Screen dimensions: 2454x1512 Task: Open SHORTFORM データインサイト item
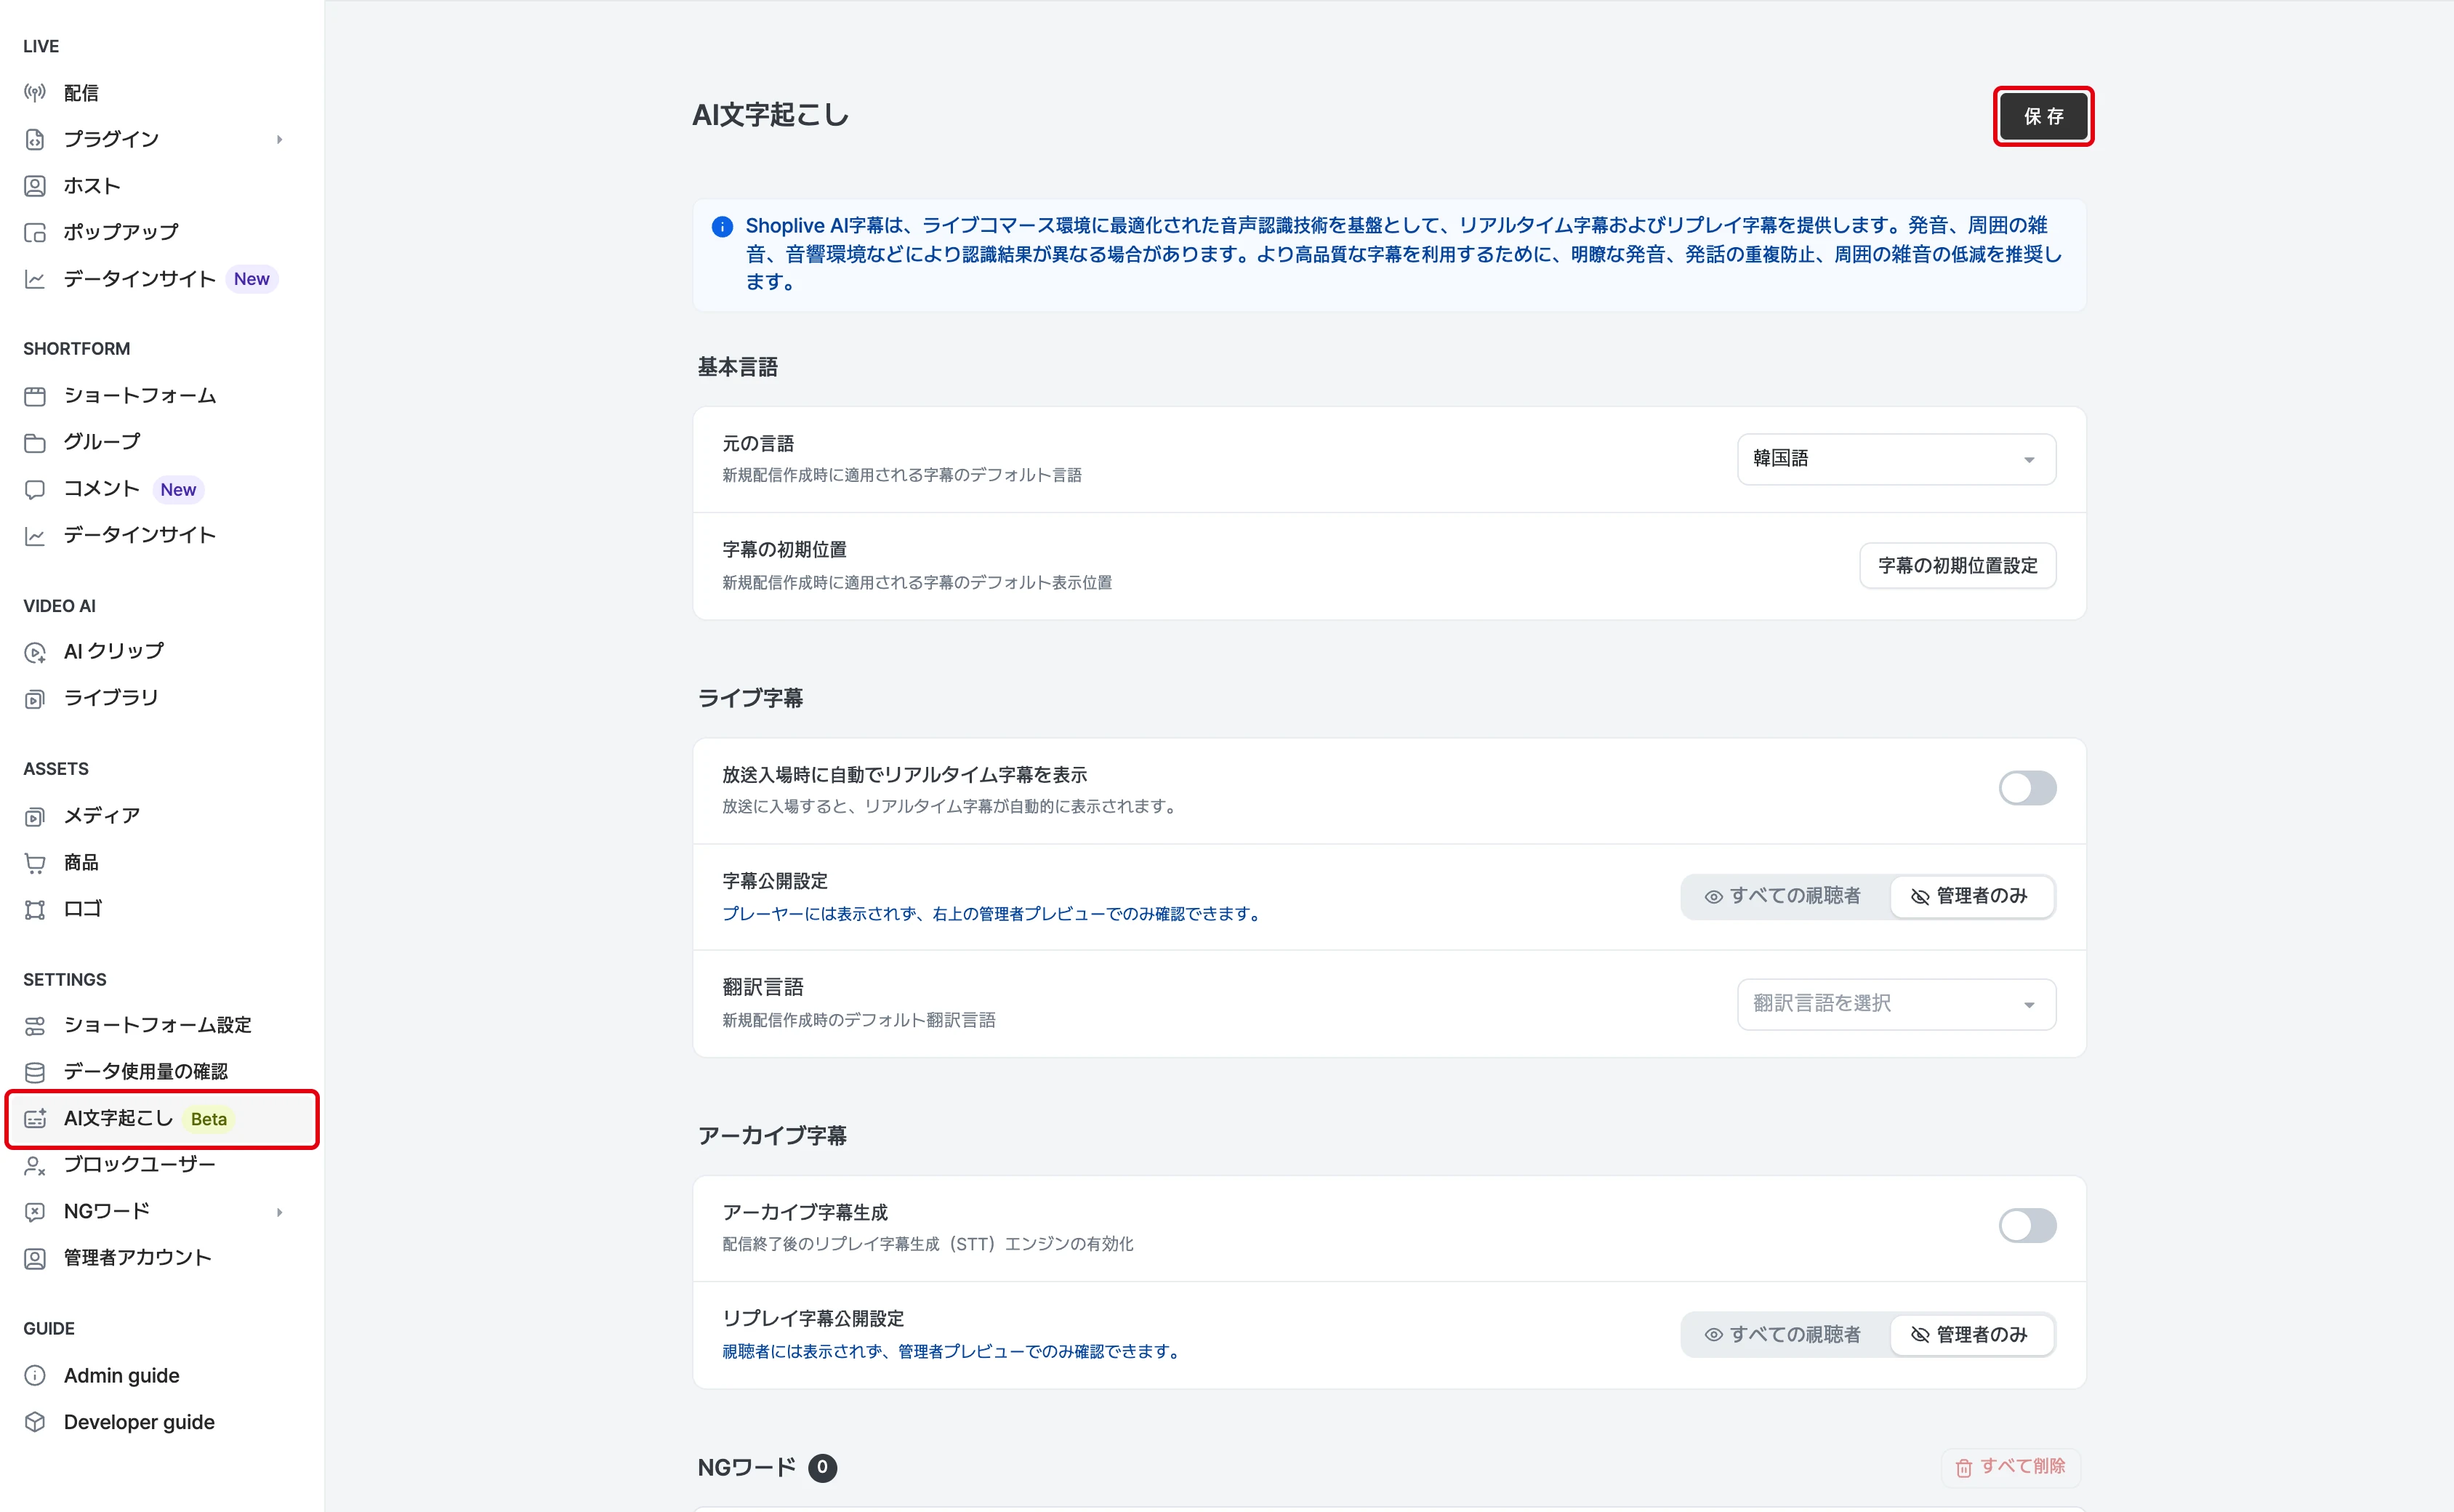(139, 535)
